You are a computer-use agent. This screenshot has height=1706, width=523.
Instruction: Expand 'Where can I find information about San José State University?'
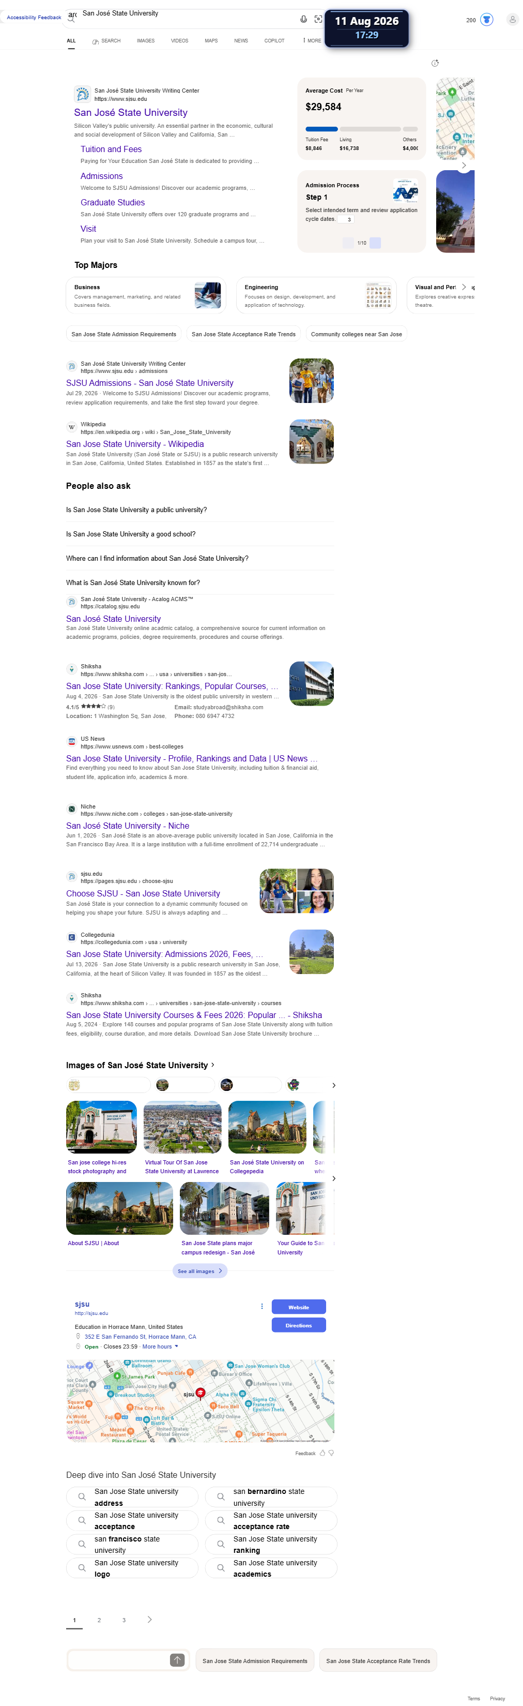click(x=199, y=558)
